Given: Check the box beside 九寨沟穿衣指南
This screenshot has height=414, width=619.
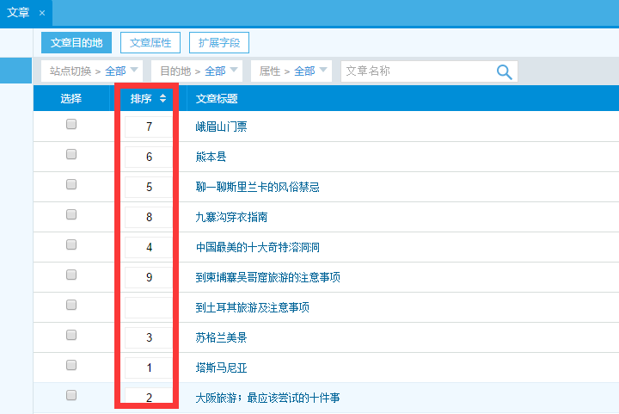Looking at the screenshot, I should [71, 215].
